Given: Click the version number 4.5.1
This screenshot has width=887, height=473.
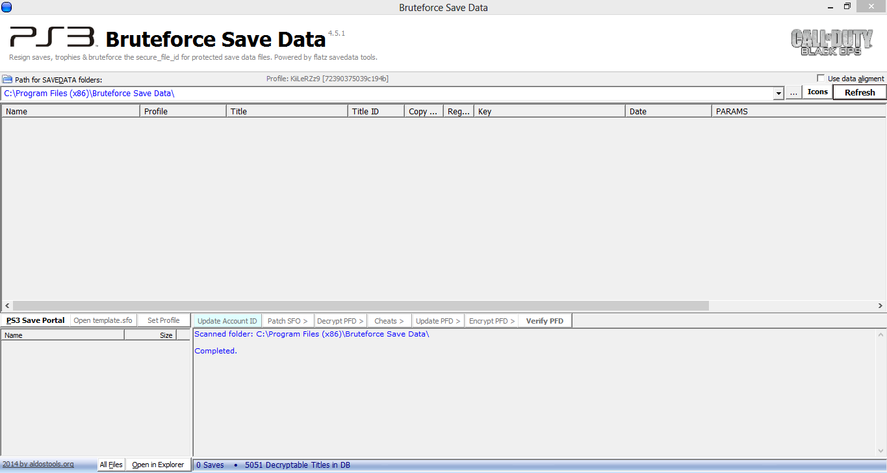Looking at the screenshot, I should point(337,32).
